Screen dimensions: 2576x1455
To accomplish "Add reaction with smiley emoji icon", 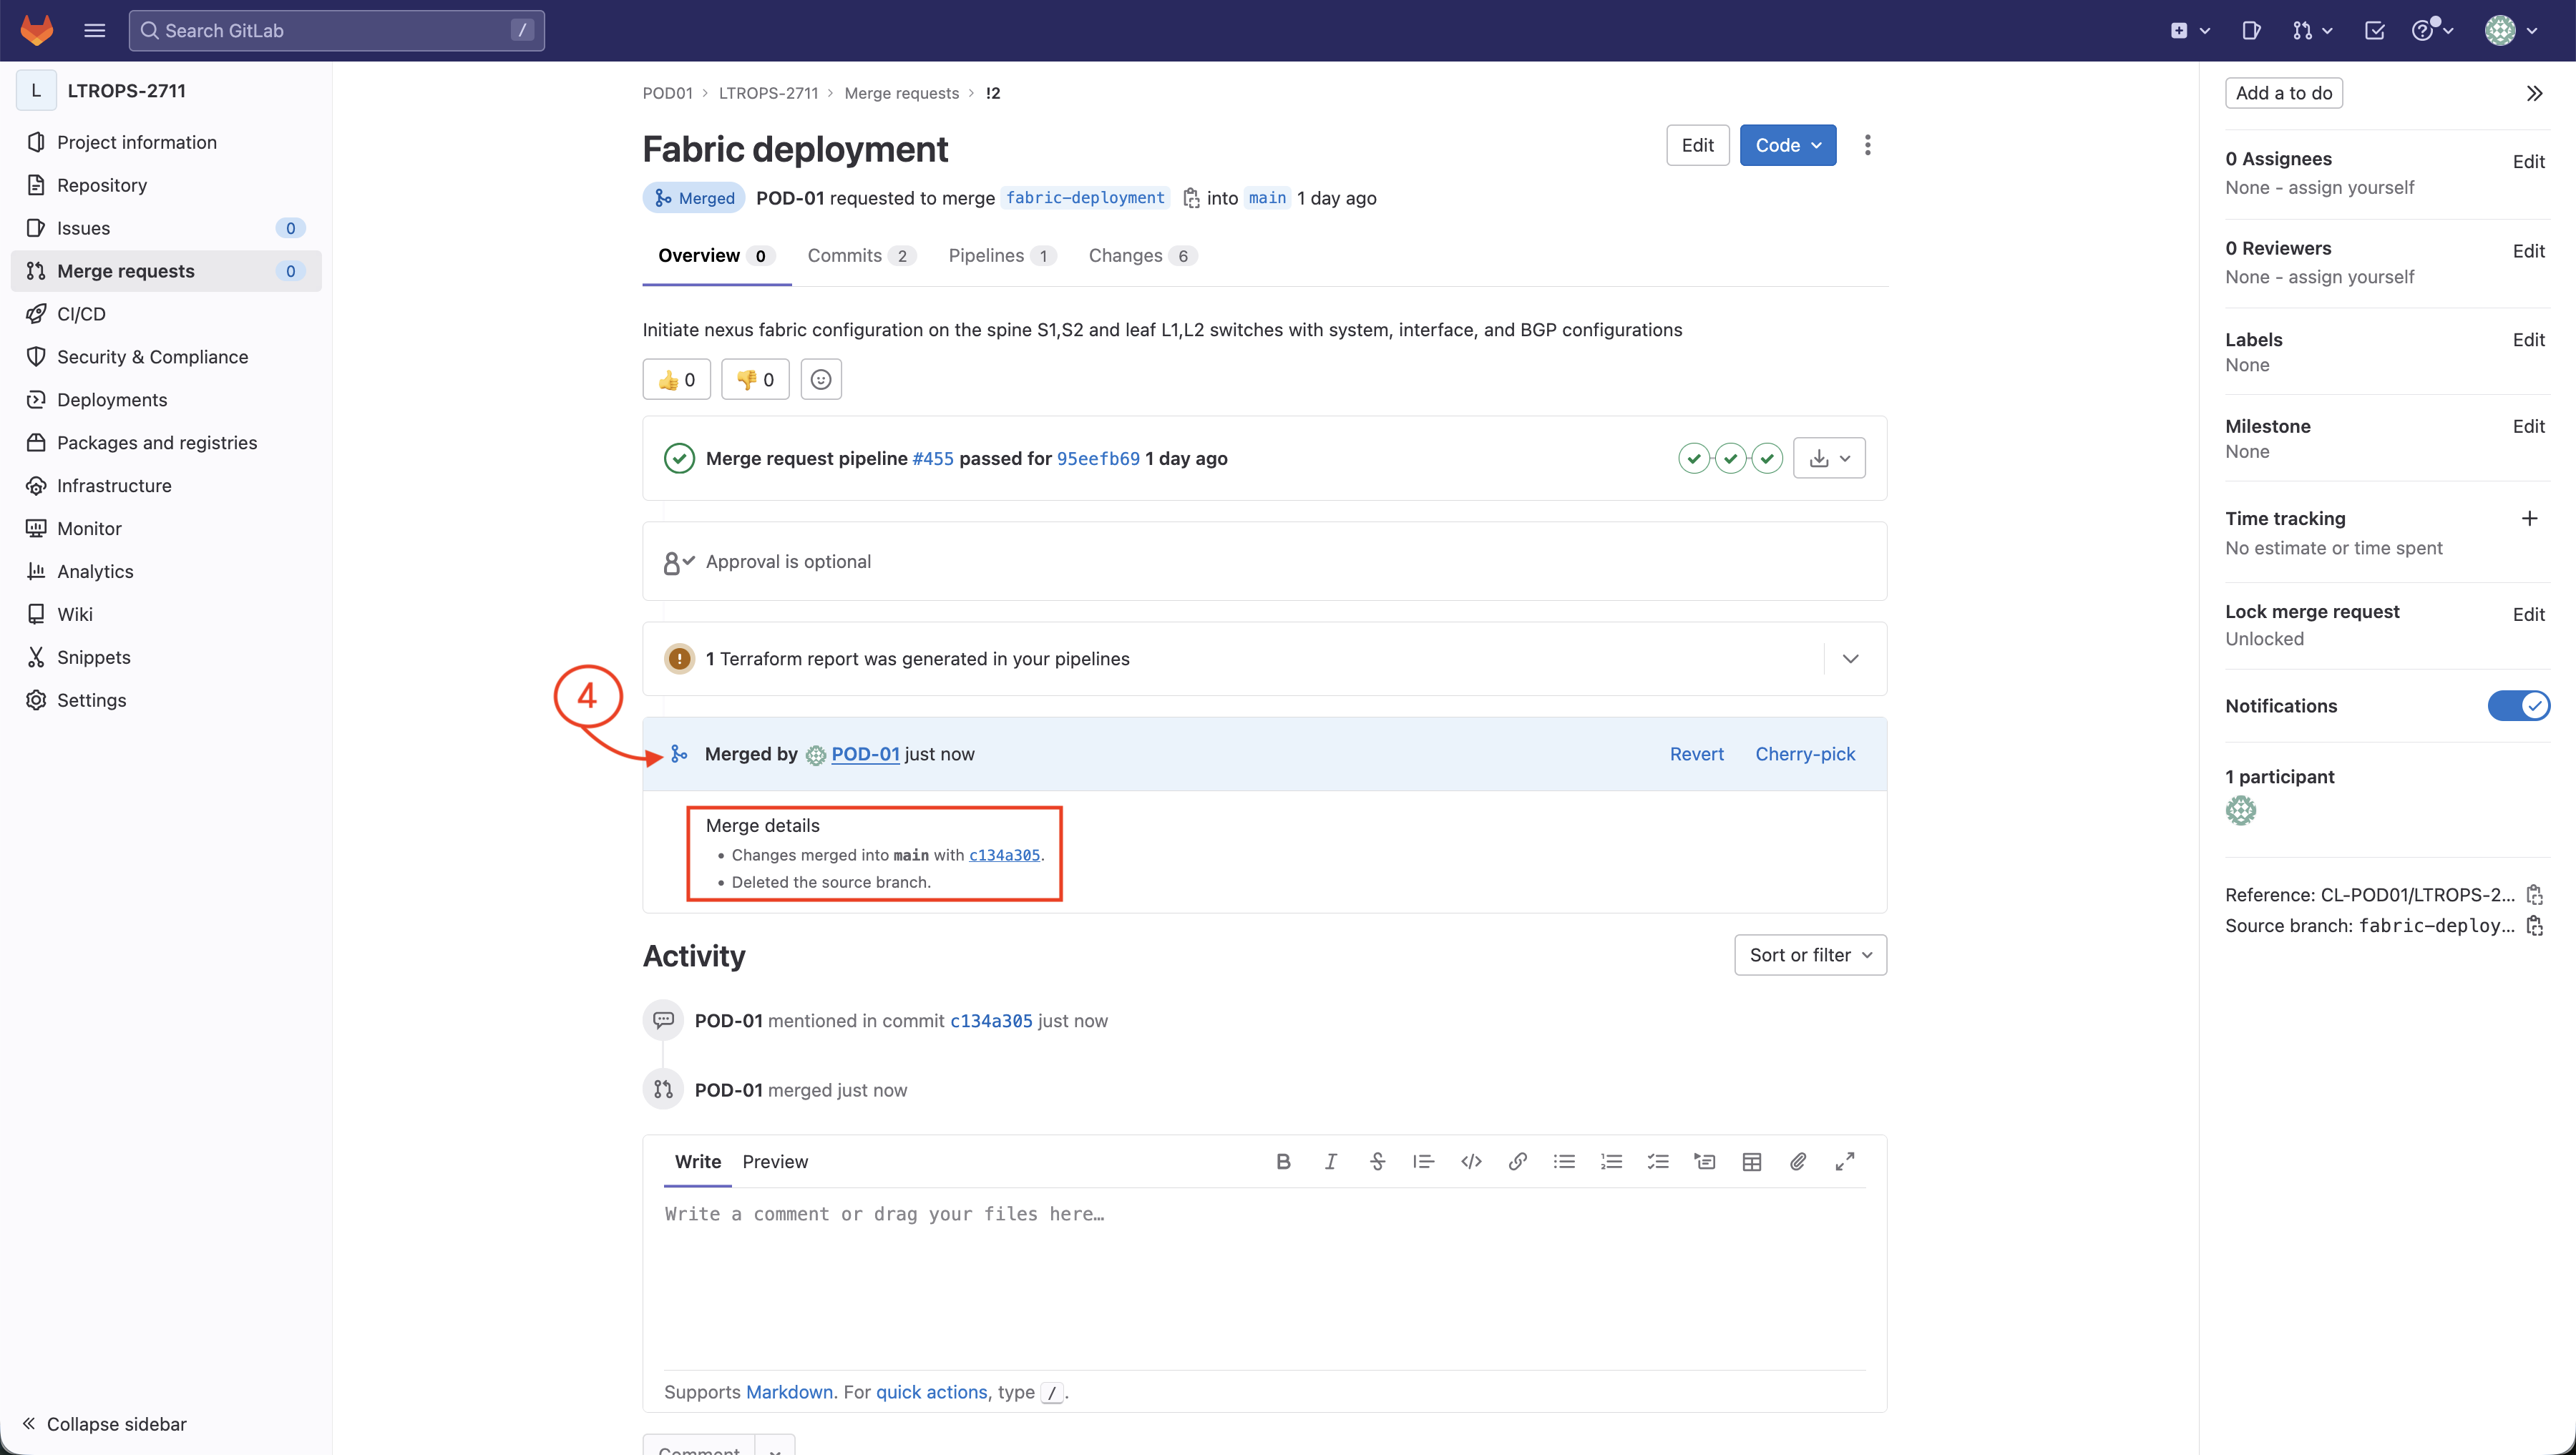I will point(820,379).
